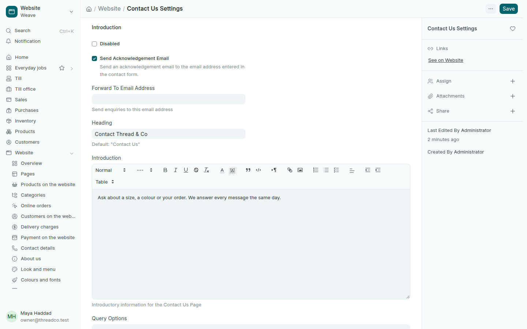Toggle bold formatting in the editor toolbar

point(165,170)
